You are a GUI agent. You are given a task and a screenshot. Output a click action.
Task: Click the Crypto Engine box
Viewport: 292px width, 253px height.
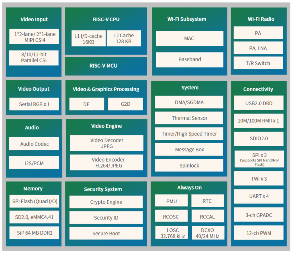(x=106, y=202)
